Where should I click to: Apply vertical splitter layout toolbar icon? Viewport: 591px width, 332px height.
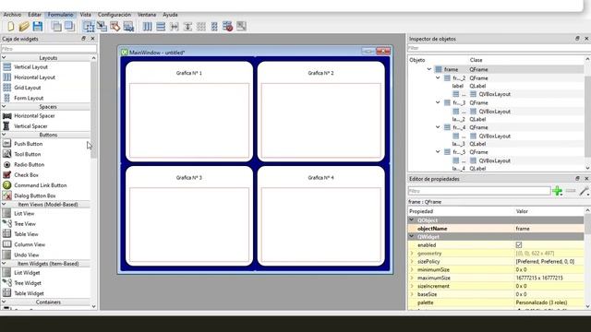pyautogui.click(x=187, y=27)
